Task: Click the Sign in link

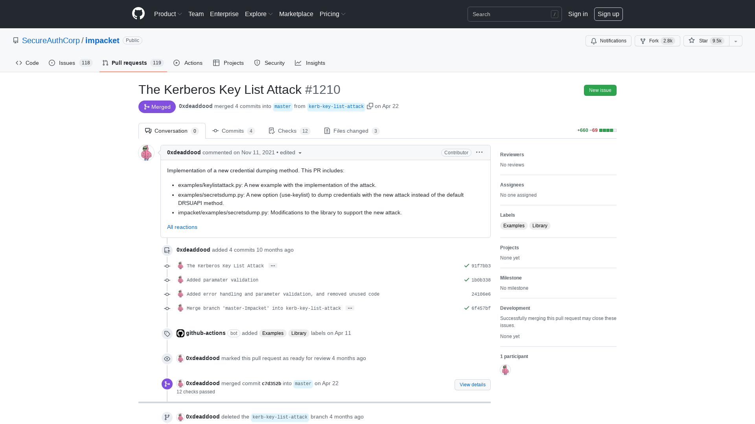Action: coord(578,14)
